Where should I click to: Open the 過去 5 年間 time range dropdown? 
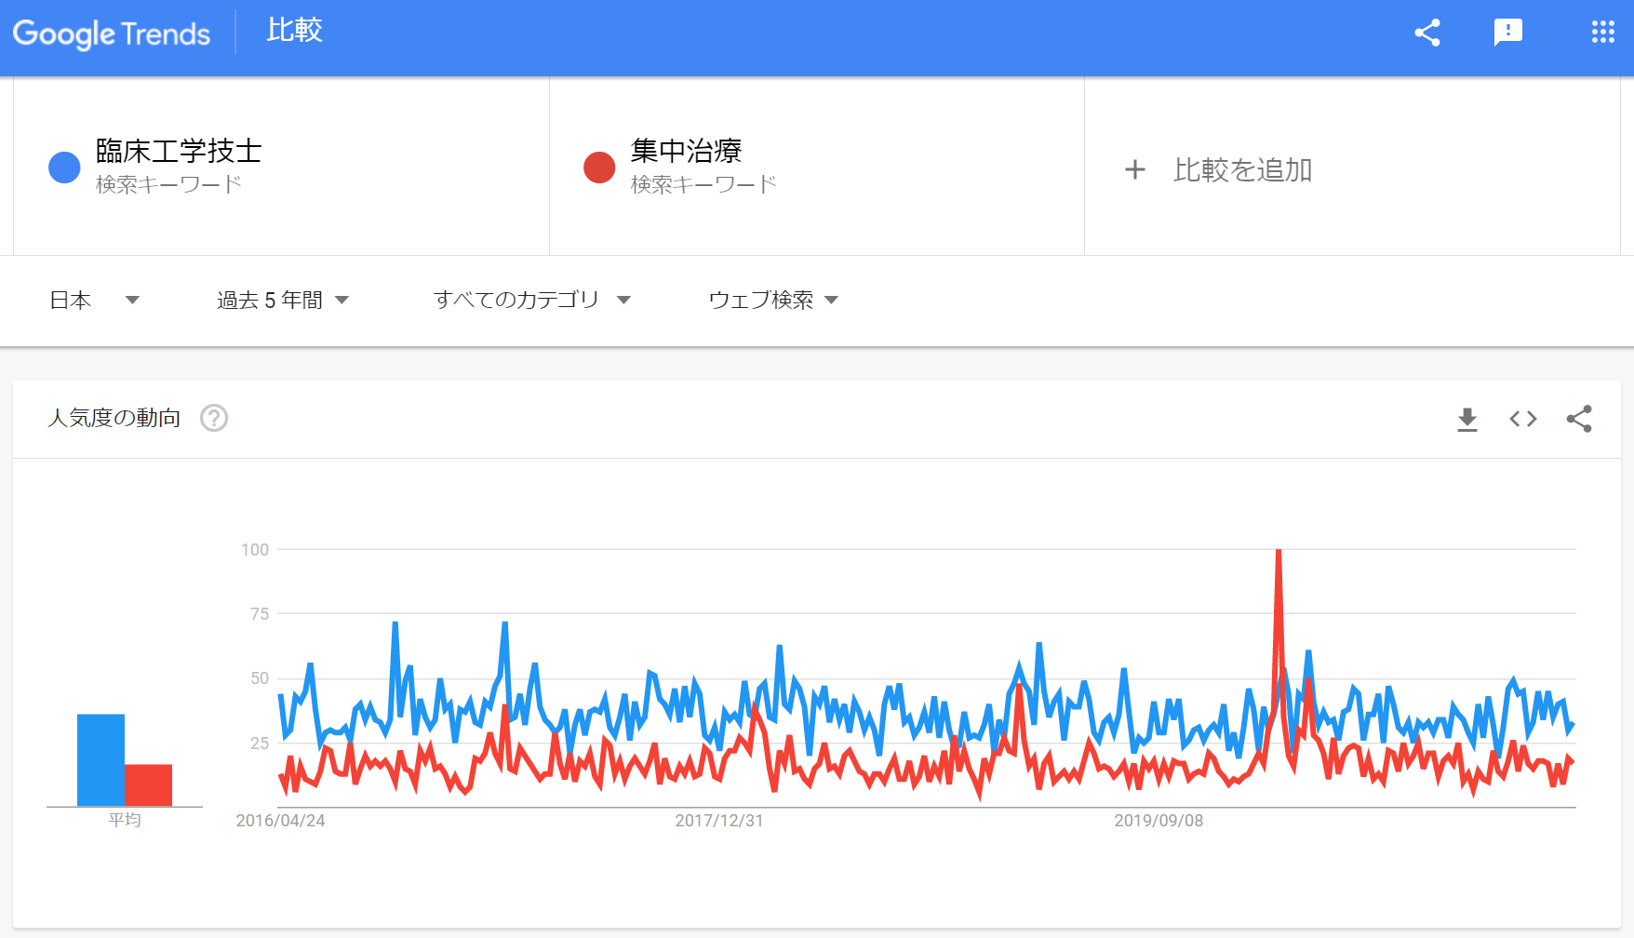pyautogui.click(x=283, y=300)
